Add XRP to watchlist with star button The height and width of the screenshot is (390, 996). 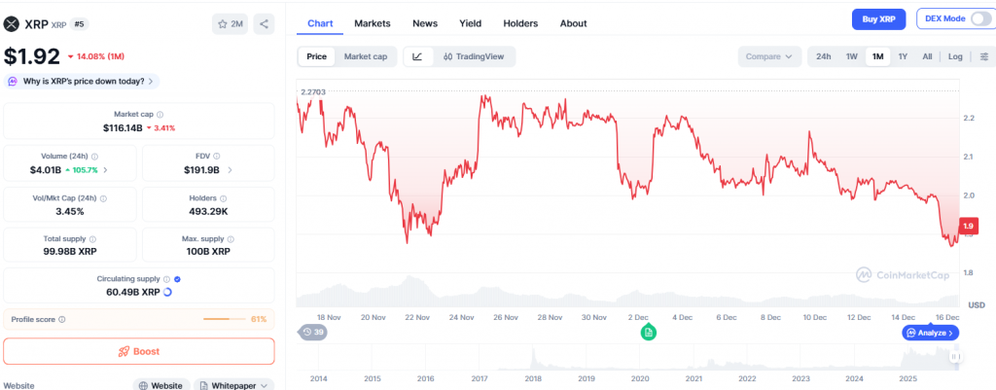coord(231,23)
